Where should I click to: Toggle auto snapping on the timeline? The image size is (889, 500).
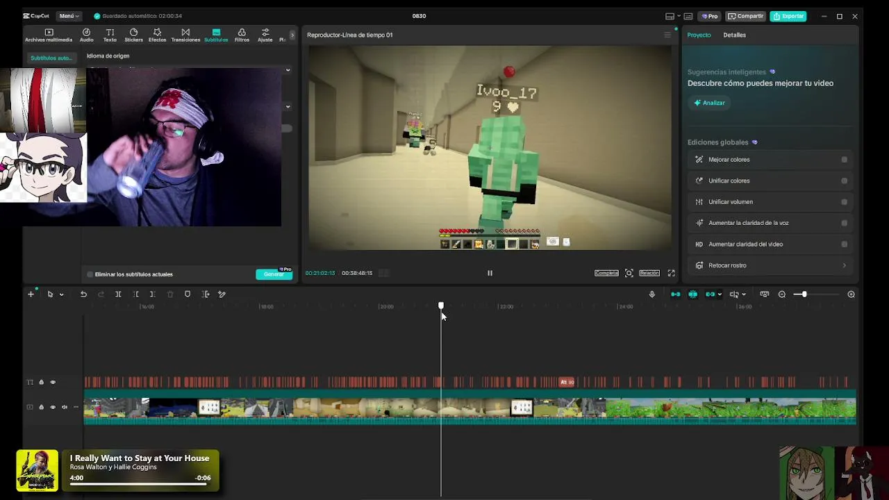(692, 294)
